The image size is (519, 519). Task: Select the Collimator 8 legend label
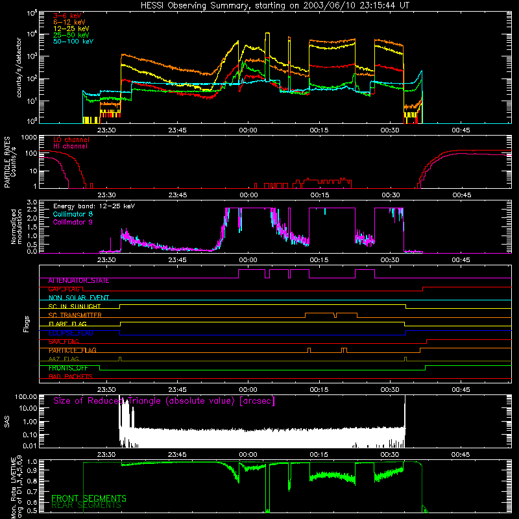click(x=73, y=214)
